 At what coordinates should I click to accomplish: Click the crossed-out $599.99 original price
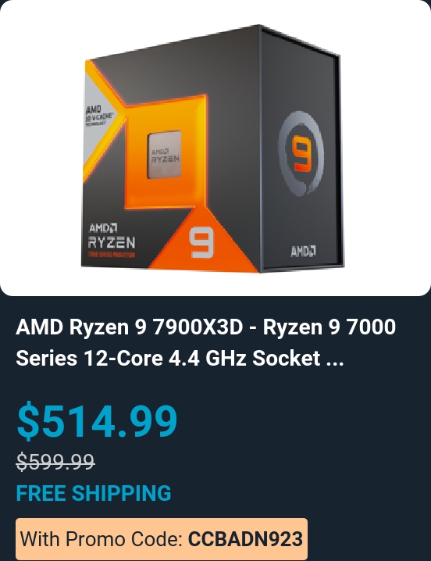click(55, 461)
